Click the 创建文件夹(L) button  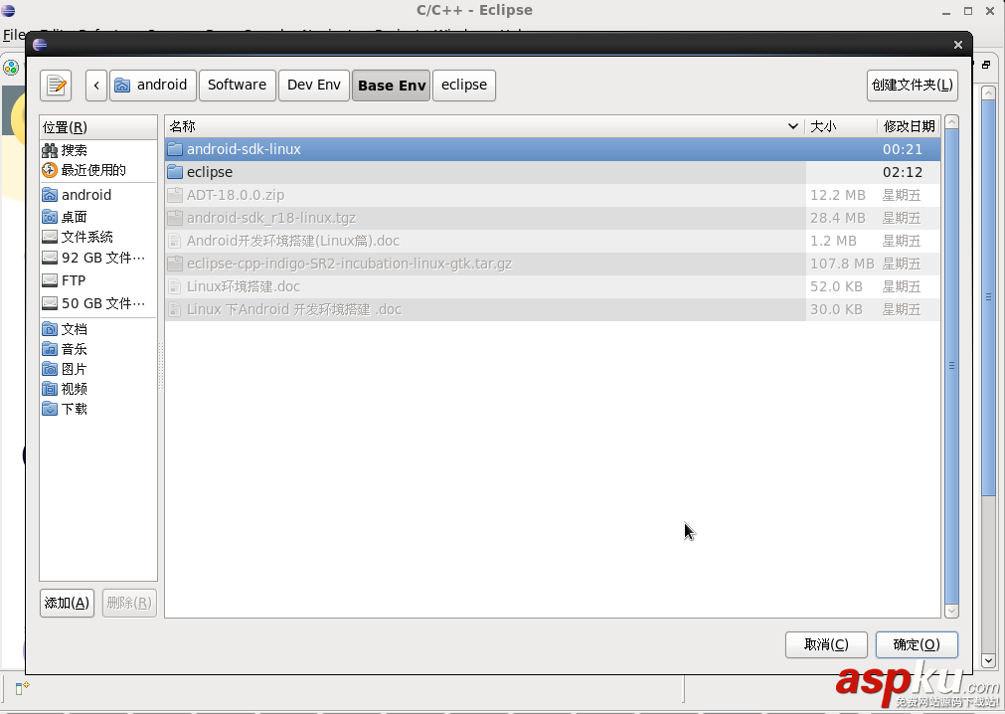[913, 86]
